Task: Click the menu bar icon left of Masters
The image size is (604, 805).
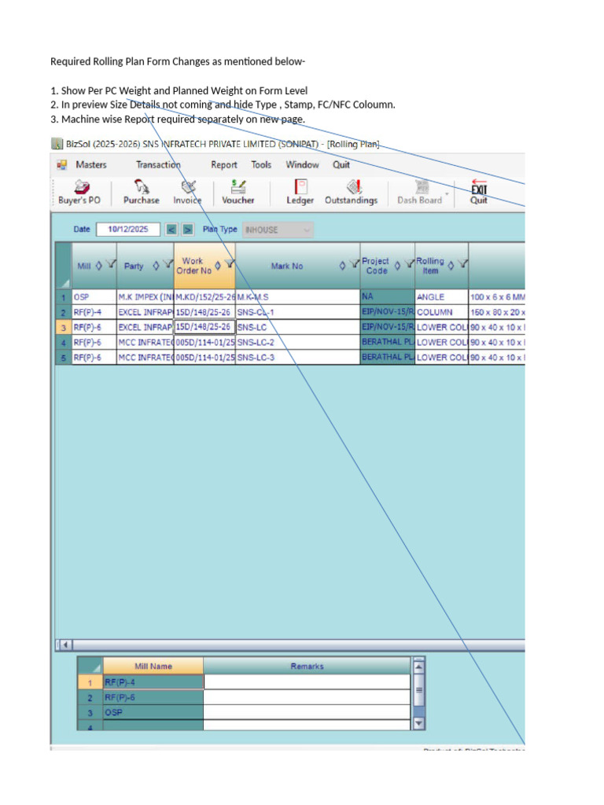Action: [62, 165]
